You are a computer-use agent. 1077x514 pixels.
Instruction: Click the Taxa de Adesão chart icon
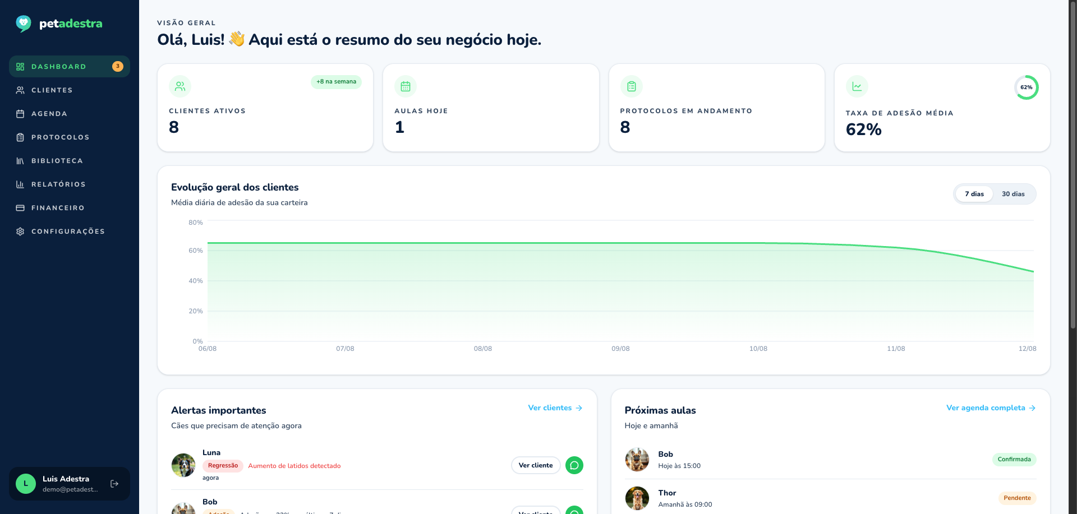tap(857, 86)
